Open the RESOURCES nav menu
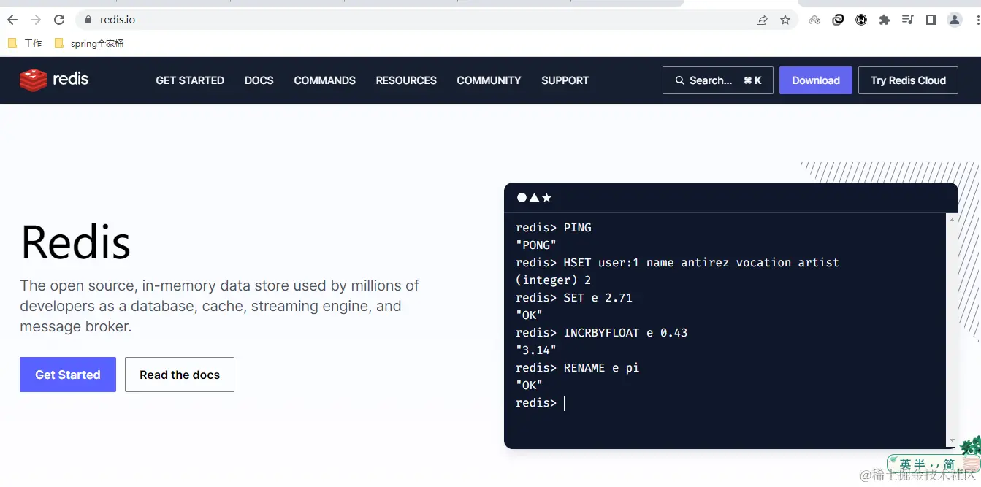The height and width of the screenshot is (487, 981). pos(406,80)
